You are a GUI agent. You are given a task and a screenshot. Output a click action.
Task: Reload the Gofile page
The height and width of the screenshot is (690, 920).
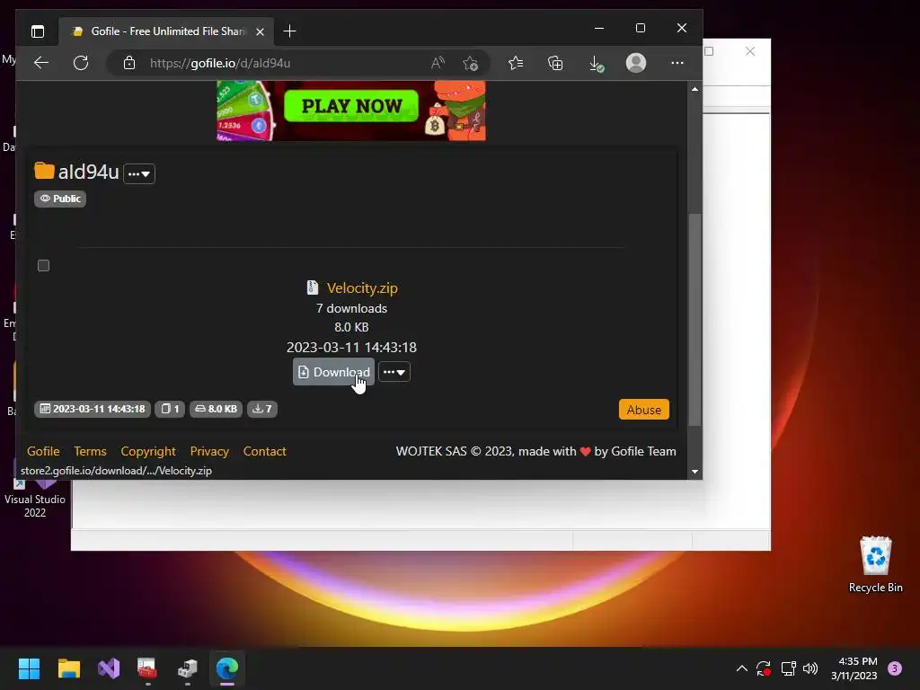[81, 63]
